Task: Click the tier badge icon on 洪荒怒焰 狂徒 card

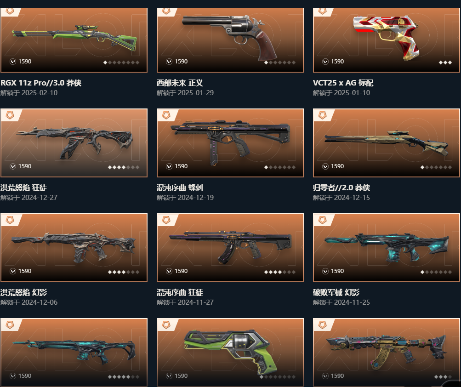Action: pos(10,115)
